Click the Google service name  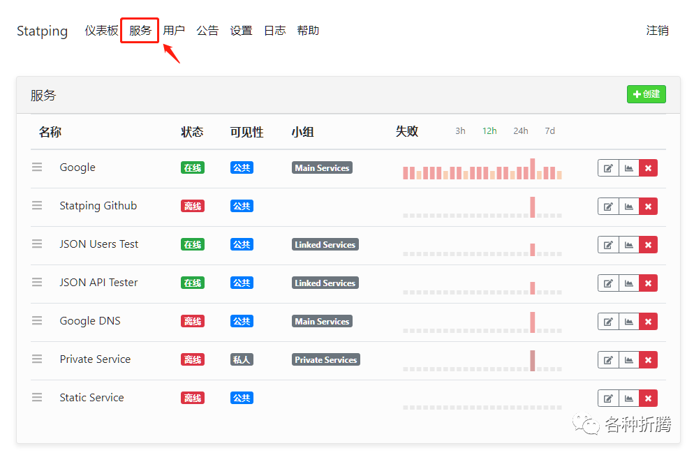(x=77, y=167)
